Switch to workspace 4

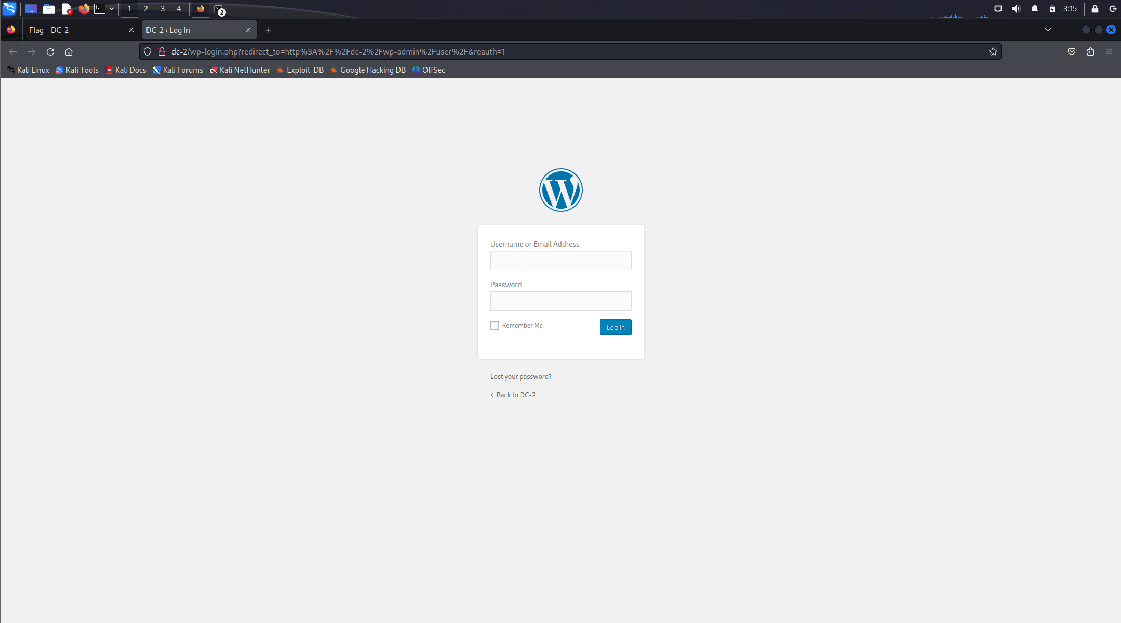point(179,9)
